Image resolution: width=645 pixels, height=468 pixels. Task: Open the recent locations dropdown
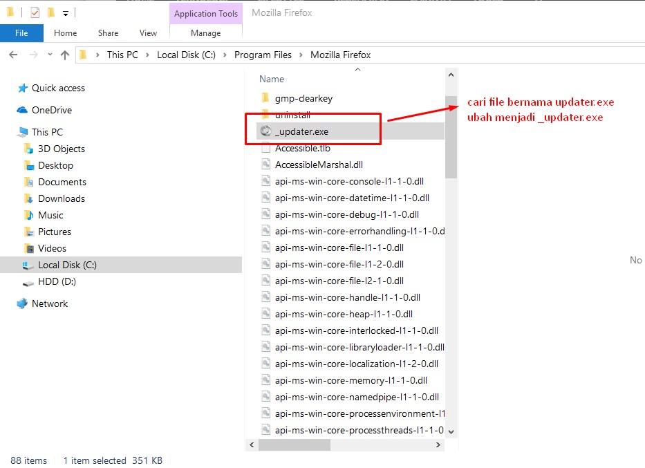click(x=50, y=55)
